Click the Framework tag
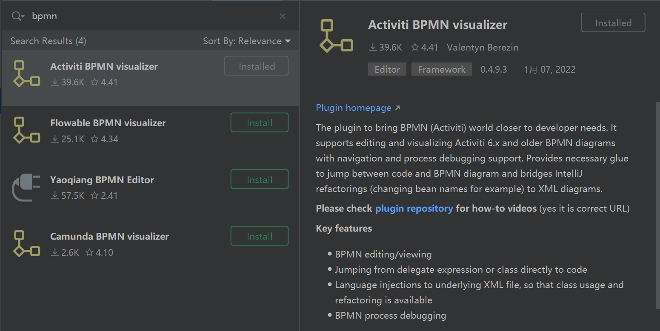The image size is (660, 331). point(442,69)
